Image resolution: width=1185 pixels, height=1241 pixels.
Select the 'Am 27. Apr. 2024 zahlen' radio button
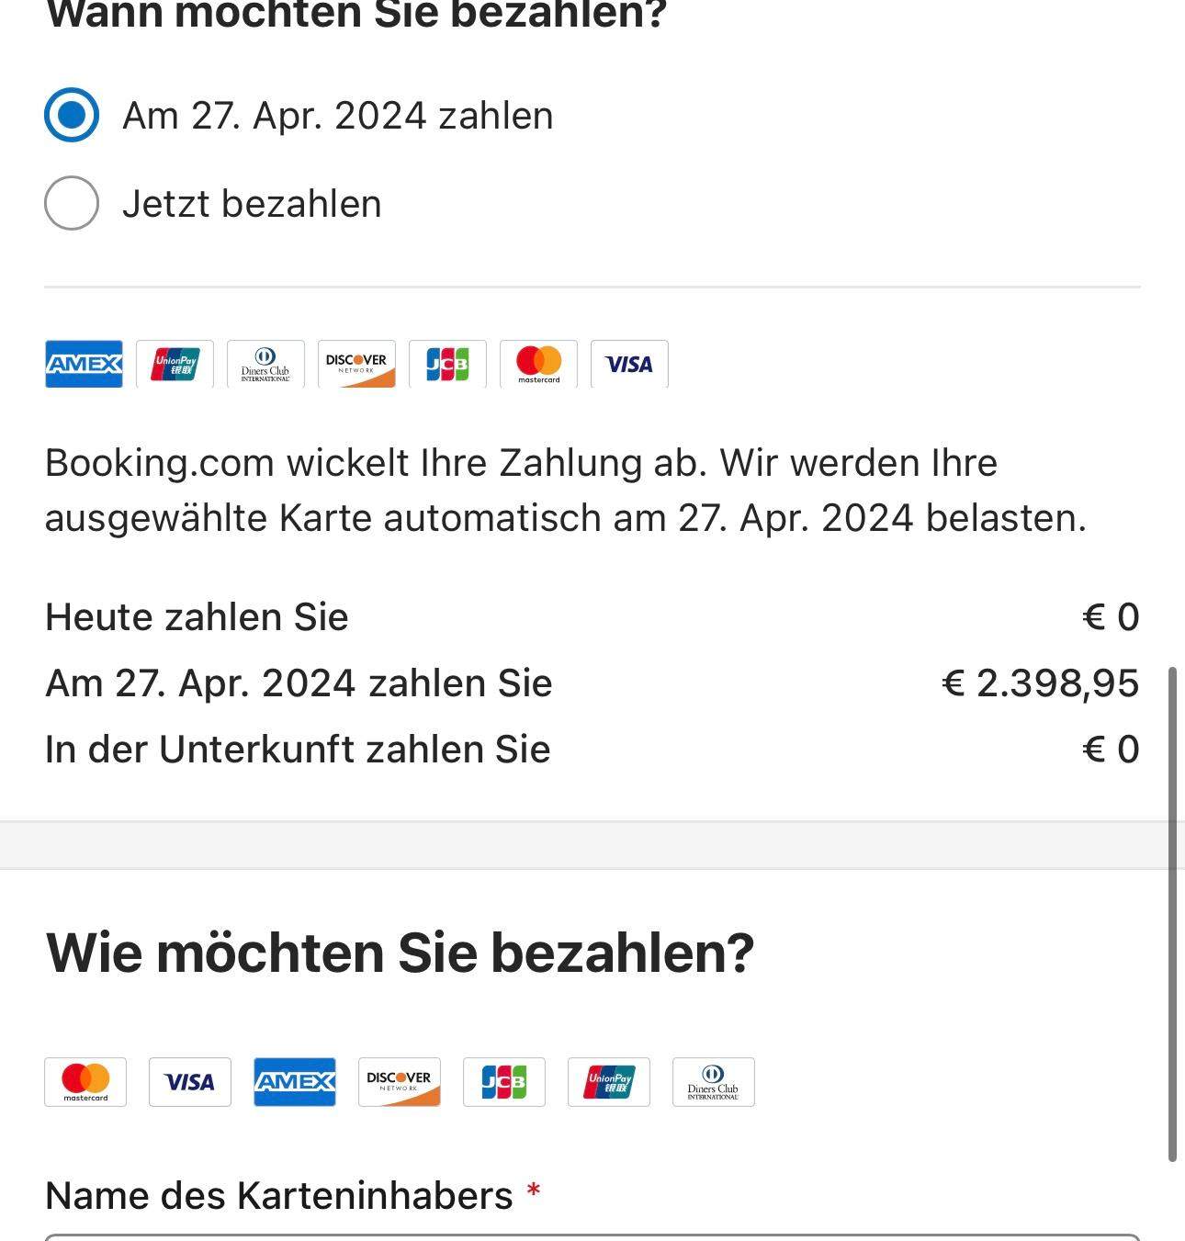71,115
